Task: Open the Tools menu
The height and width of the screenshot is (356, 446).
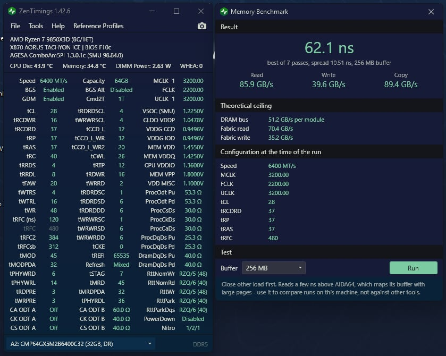Action: (36, 26)
